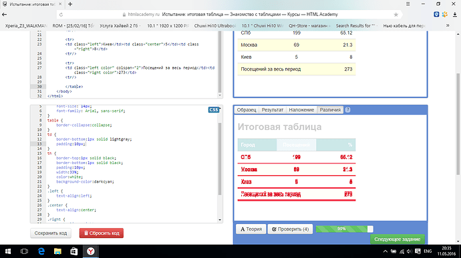Bookmark the page with the star icon

pos(396,15)
